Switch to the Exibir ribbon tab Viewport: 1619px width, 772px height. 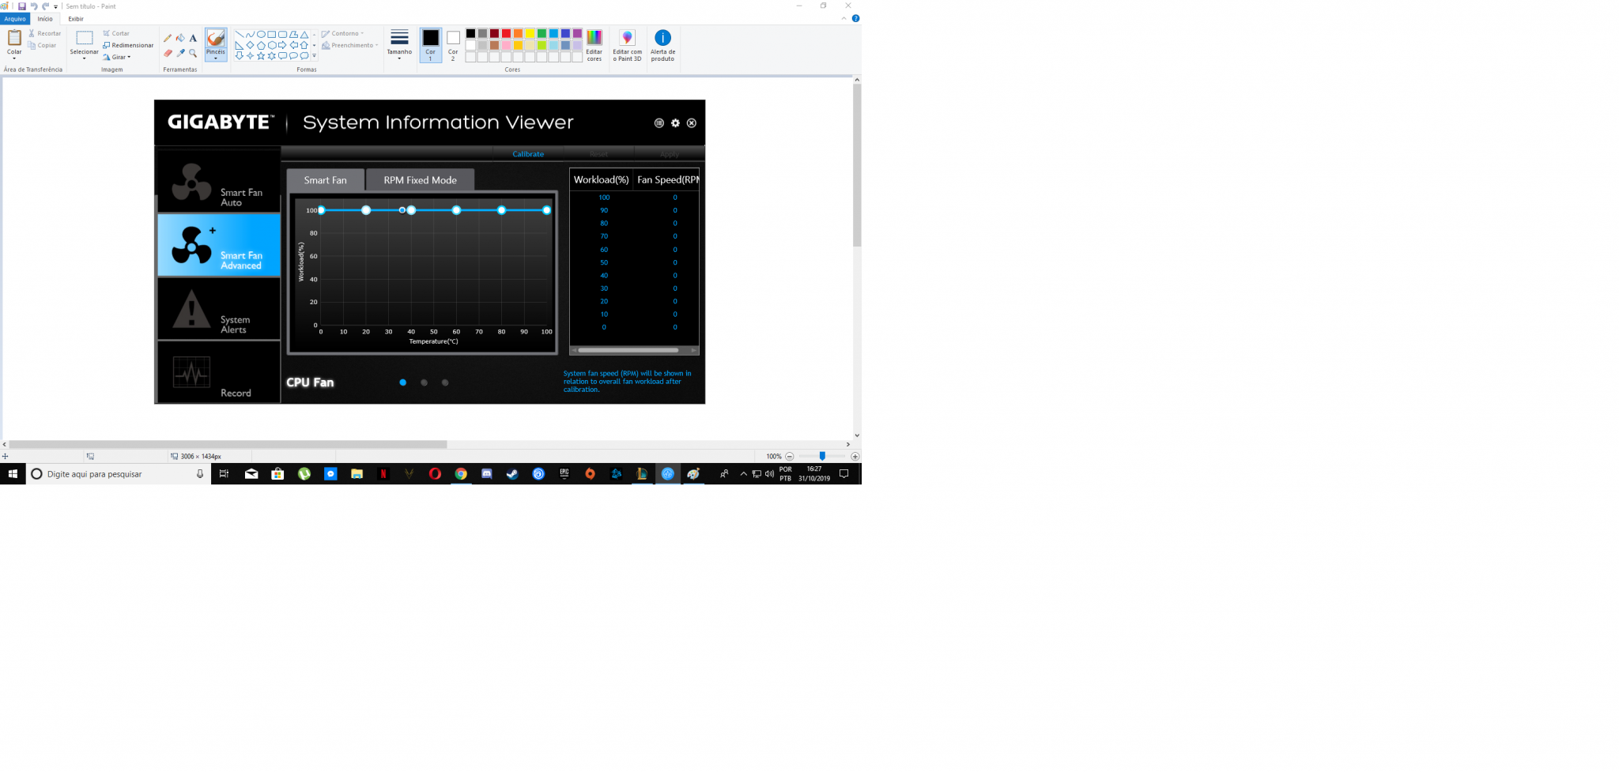tap(76, 19)
